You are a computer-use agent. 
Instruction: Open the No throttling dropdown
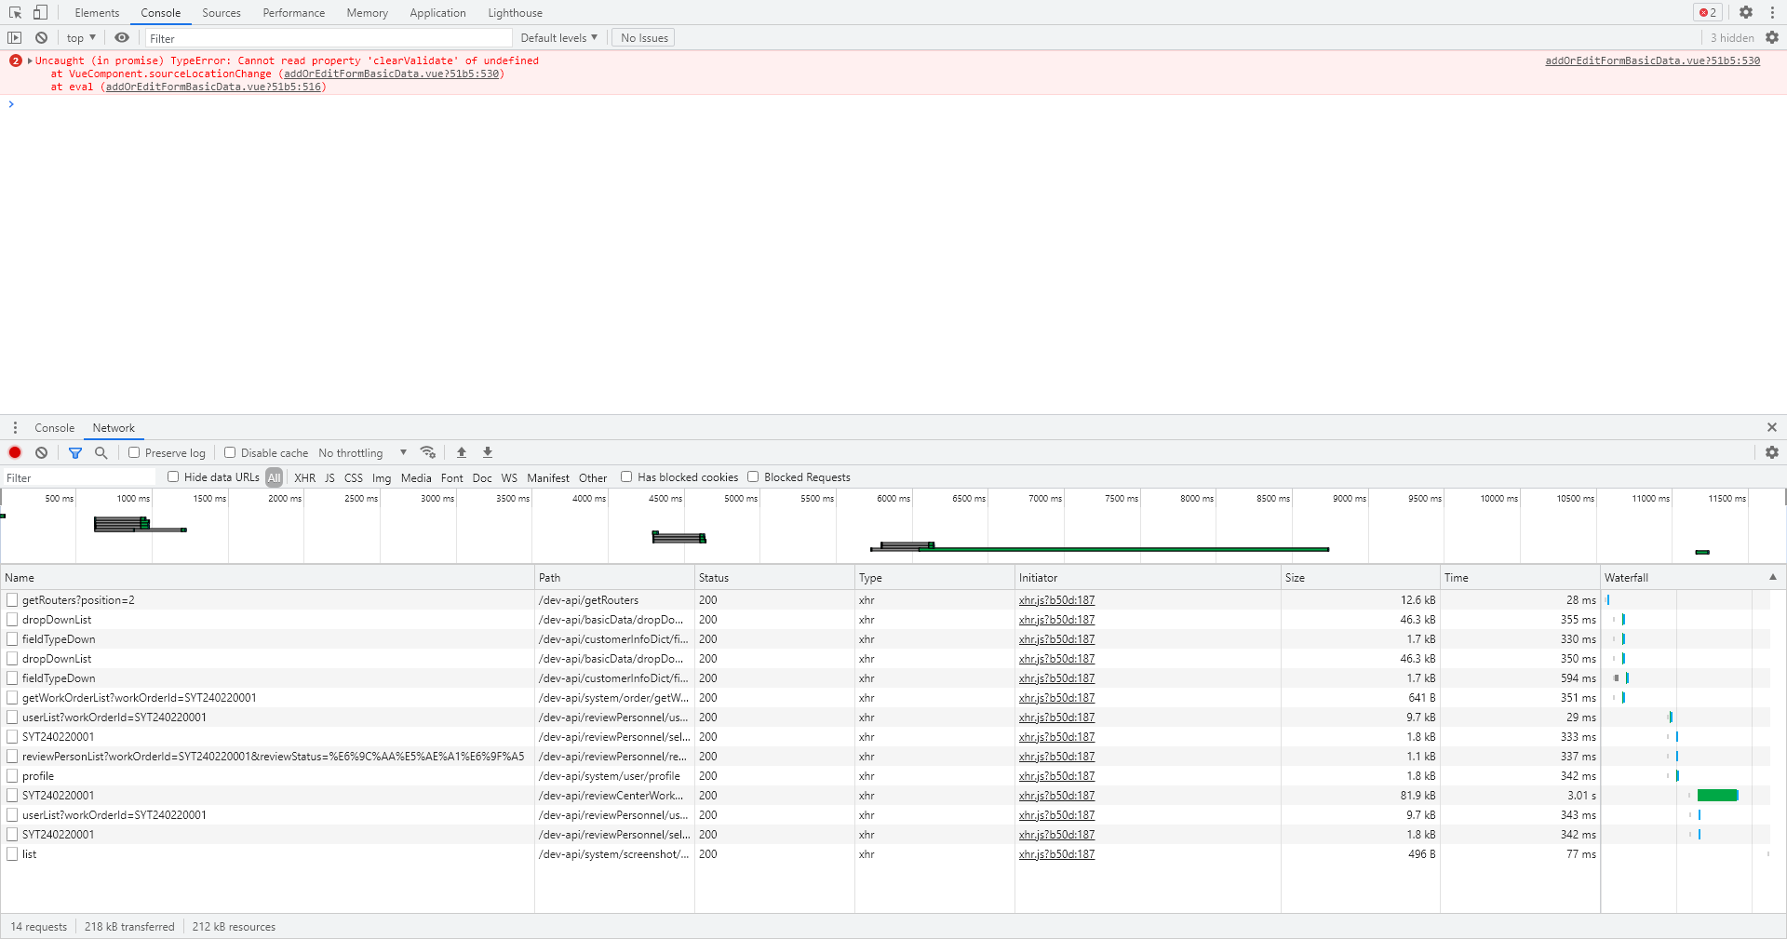pyautogui.click(x=362, y=453)
